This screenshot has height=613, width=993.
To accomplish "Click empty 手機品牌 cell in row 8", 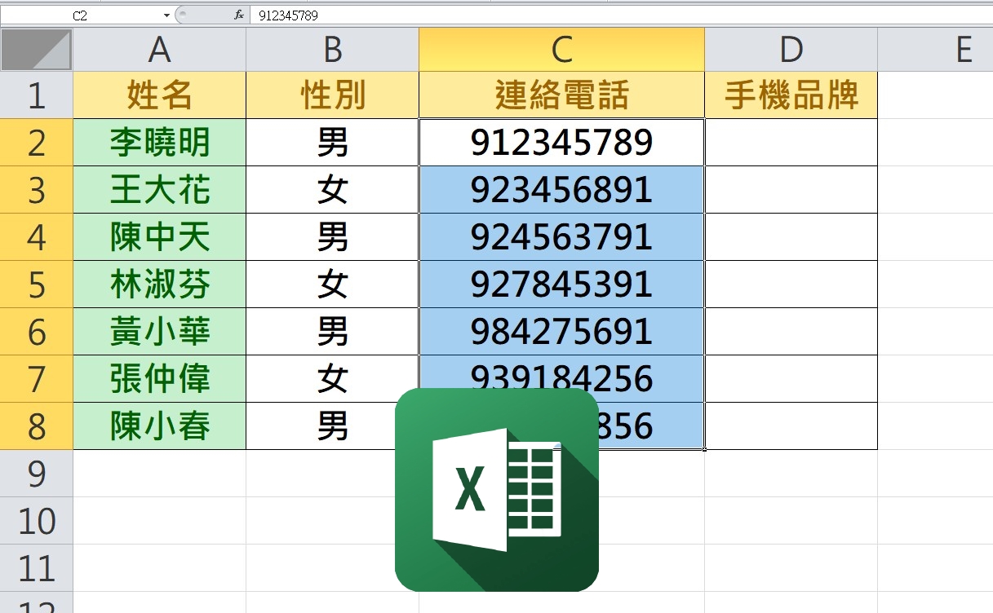I will point(791,426).
